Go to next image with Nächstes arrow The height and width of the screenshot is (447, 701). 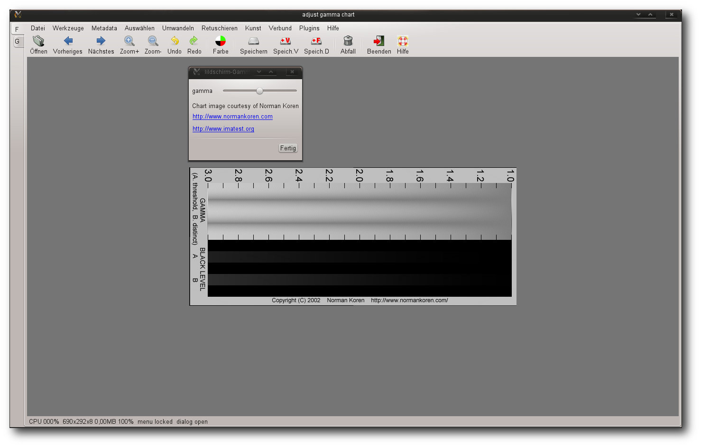(x=101, y=41)
